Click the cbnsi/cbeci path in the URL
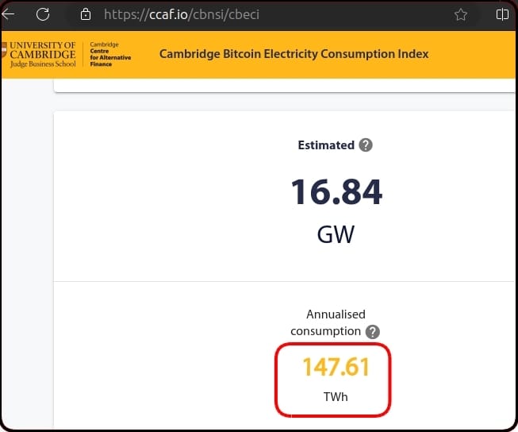 (226, 14)
